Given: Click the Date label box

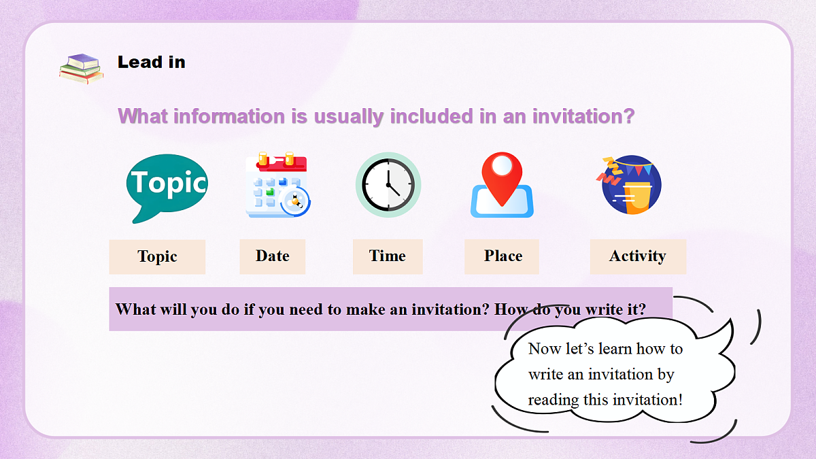Looking at the screenshot, I should [x=272, y=256].
